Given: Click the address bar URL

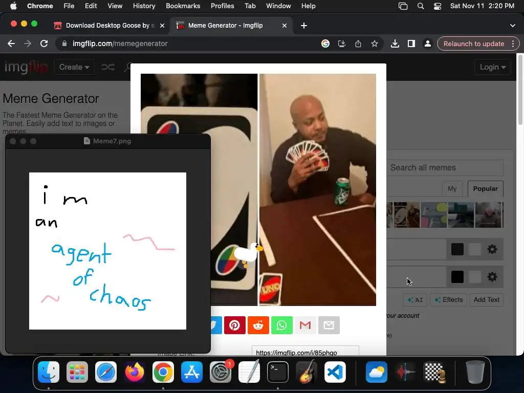Looking at the screenshot, I should pyautogui.click(x=120, y=43).
